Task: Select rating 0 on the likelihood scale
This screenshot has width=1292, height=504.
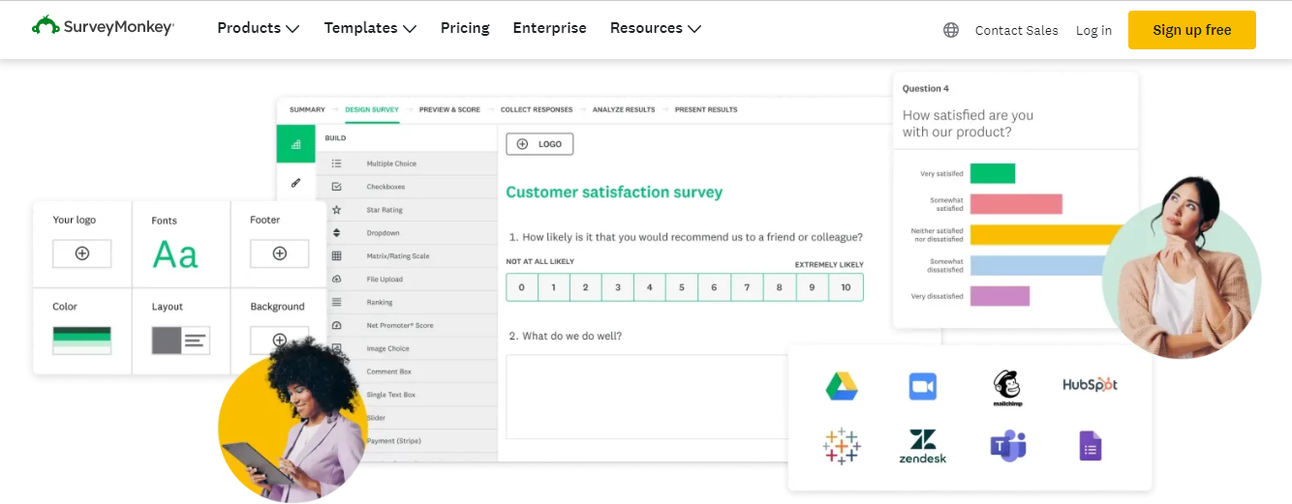Action: click(522, 287)
